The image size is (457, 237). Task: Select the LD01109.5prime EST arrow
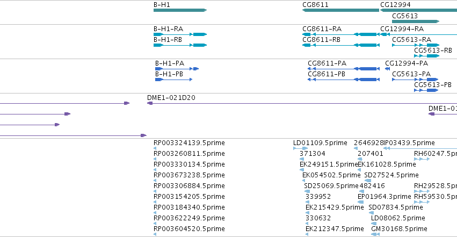(x=300, y=148)
